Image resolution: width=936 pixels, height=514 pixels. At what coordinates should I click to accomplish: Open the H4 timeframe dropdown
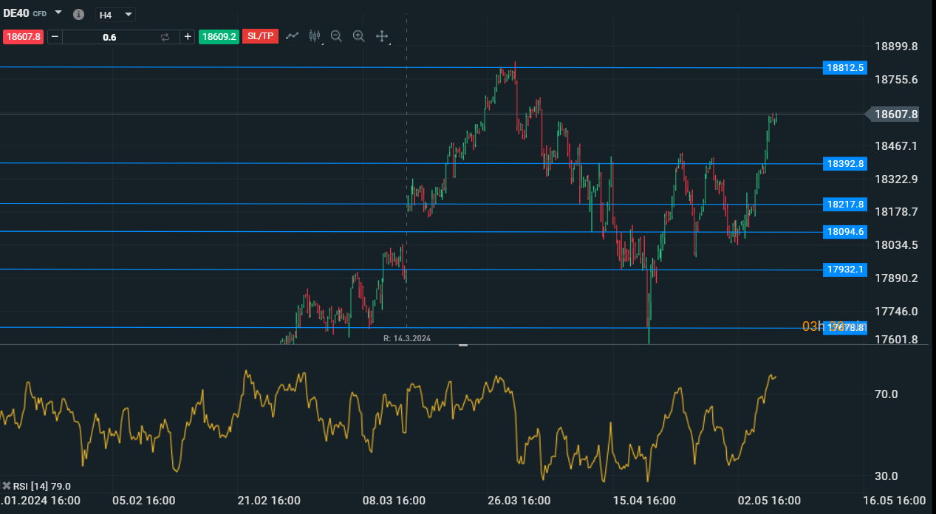[x=116, y=15]
